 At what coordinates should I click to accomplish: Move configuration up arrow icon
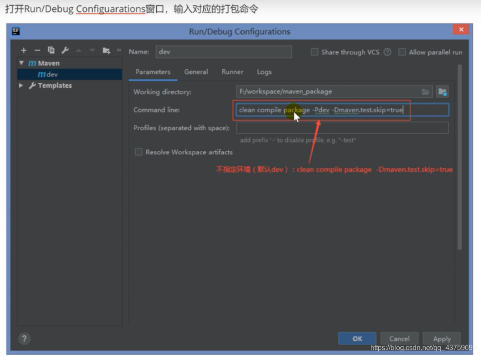(x=79, y=51)
